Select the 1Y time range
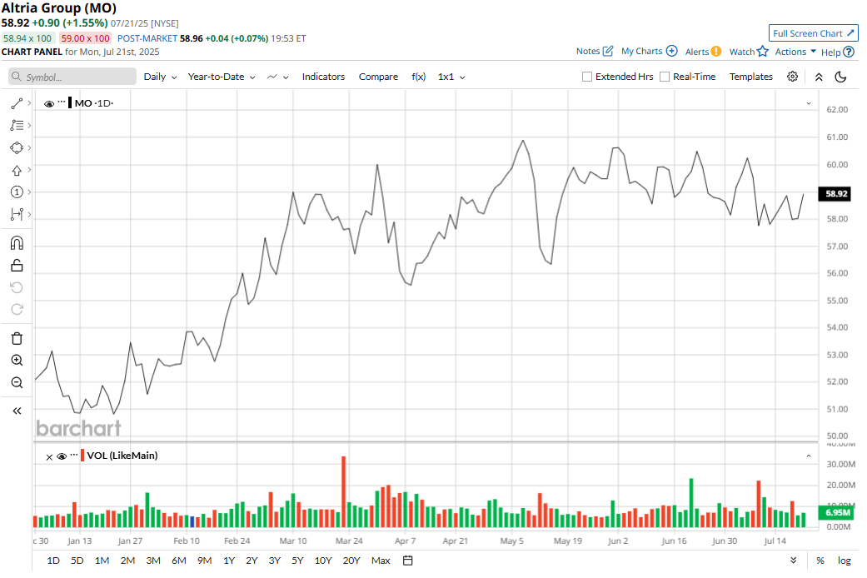Image resolution: width=867 pixels, height=578 pixels. coord(229,561)
